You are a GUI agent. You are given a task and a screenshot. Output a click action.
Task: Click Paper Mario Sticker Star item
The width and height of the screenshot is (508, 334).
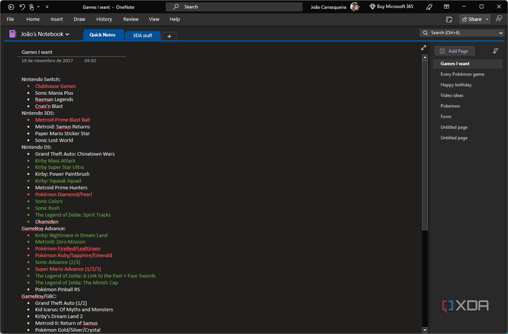pos(63,134)
